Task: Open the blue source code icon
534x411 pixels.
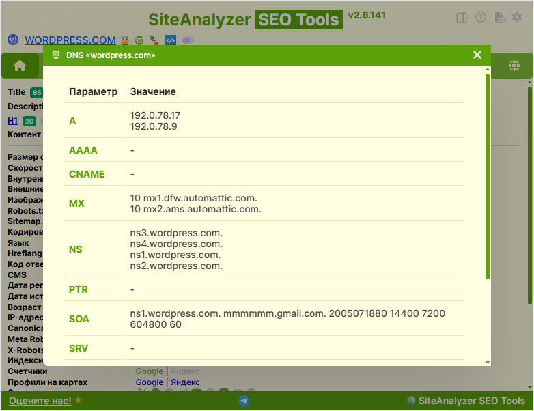Action: 171,40
